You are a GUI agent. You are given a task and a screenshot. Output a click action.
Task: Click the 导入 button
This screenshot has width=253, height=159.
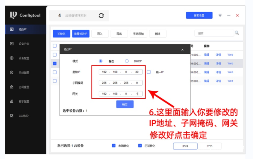[x=100, y=34]
